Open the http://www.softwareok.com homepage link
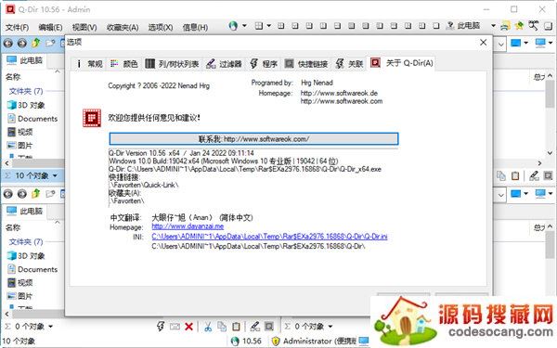The image size is (557, 348). click(342, 101)
